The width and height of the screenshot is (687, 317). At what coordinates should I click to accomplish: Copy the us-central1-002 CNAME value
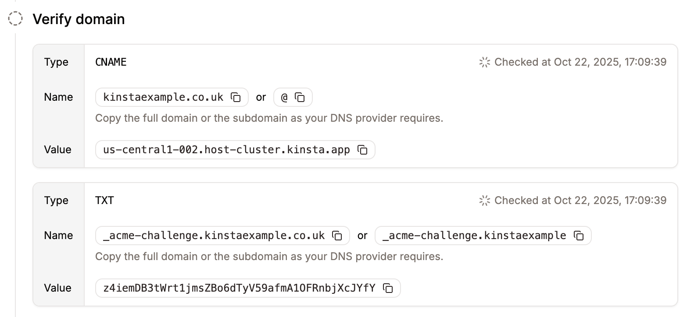(362, 150)
